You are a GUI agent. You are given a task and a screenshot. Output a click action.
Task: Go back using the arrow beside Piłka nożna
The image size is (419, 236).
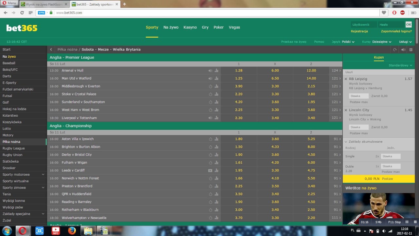[x=51, y=49]
